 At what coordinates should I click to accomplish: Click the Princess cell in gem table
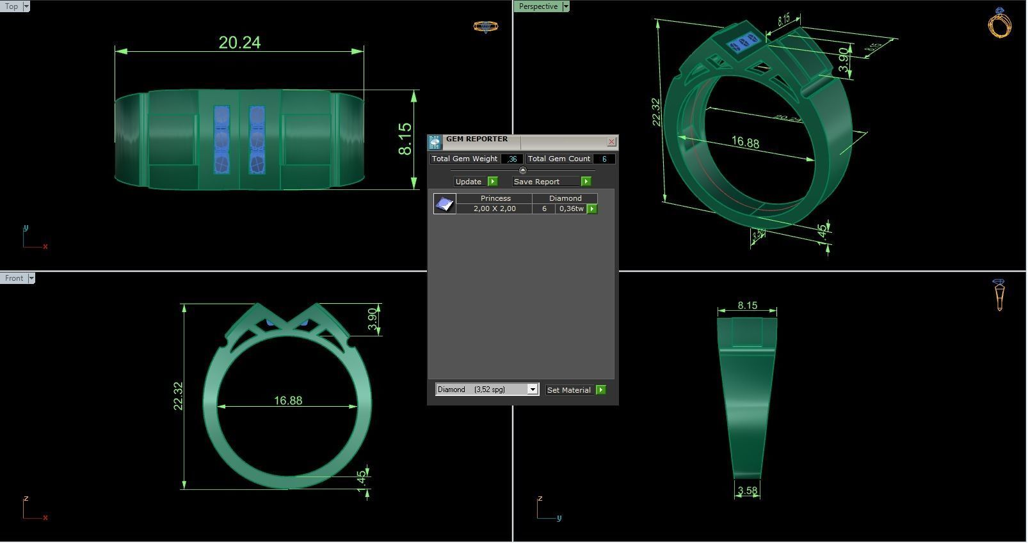[x=495, y=198]
